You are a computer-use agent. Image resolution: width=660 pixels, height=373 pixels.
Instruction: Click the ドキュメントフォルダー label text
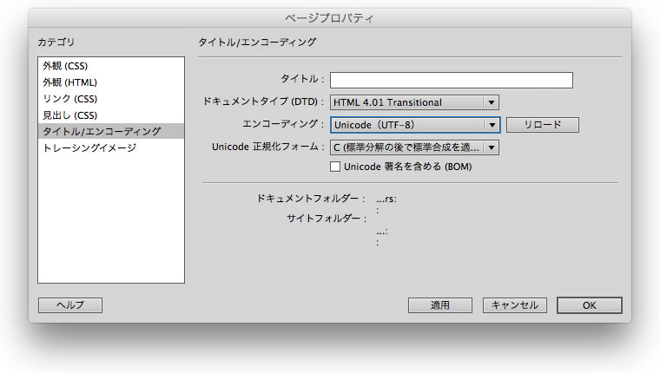click(311, 199)
